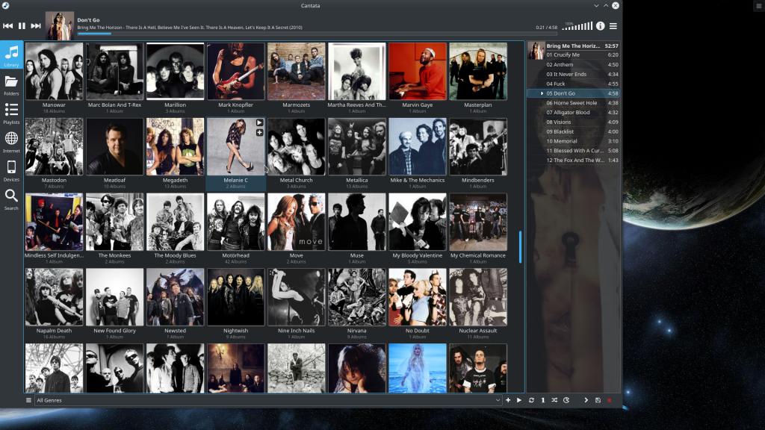Save the play queue with disk icon
The width and height of the screenshot is (765, 430).
[x=598, y=400]
